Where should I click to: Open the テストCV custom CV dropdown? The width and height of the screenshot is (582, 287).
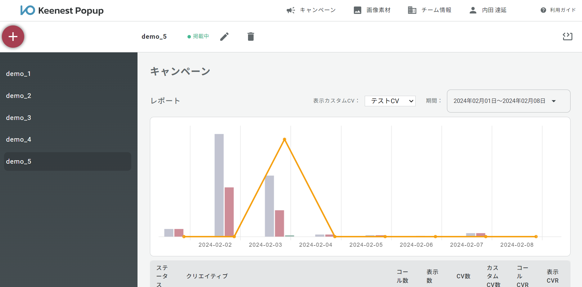(x=390, y=101)
